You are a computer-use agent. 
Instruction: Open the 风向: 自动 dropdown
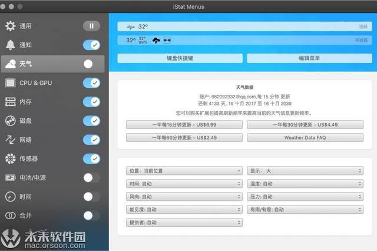184,197
